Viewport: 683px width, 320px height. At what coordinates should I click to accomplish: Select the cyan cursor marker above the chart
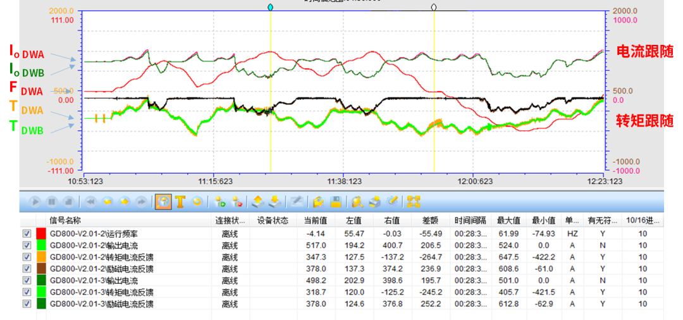271,7
